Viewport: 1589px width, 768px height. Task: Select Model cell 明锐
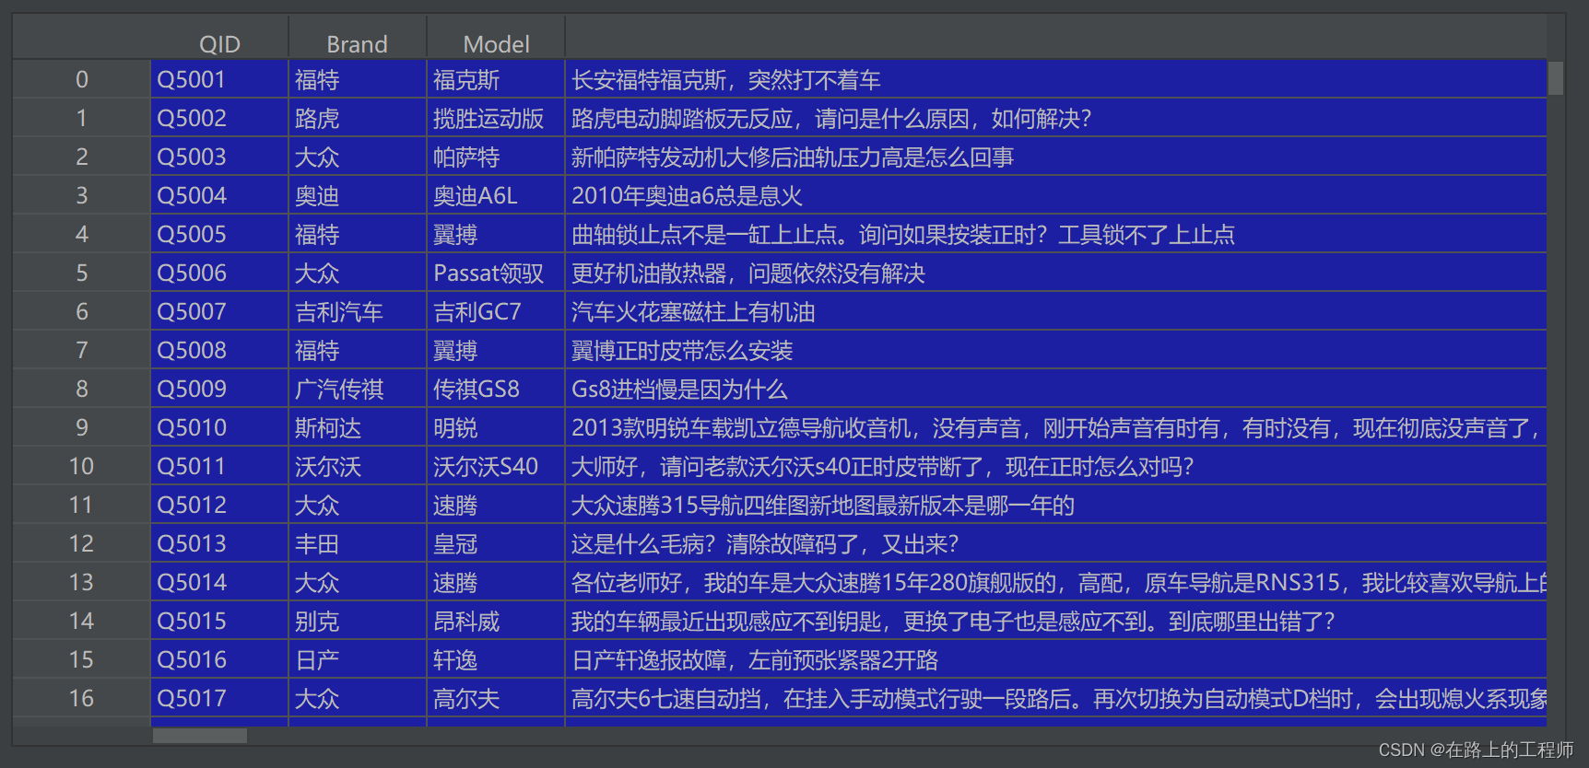(496, 428)
